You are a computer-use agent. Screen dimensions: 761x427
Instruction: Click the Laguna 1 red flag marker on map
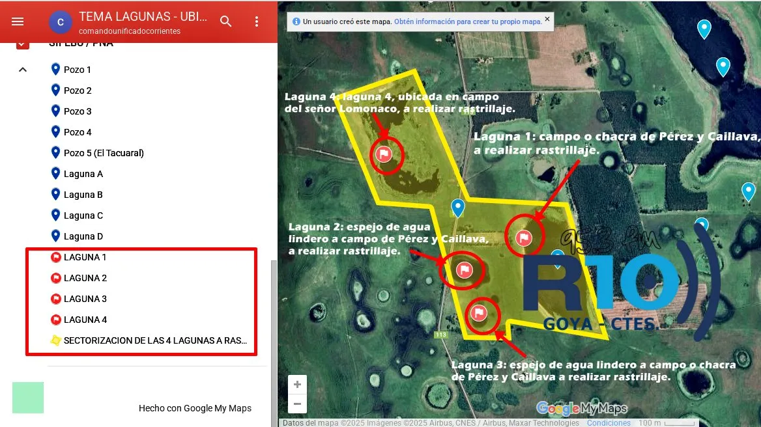pos(523,238)
